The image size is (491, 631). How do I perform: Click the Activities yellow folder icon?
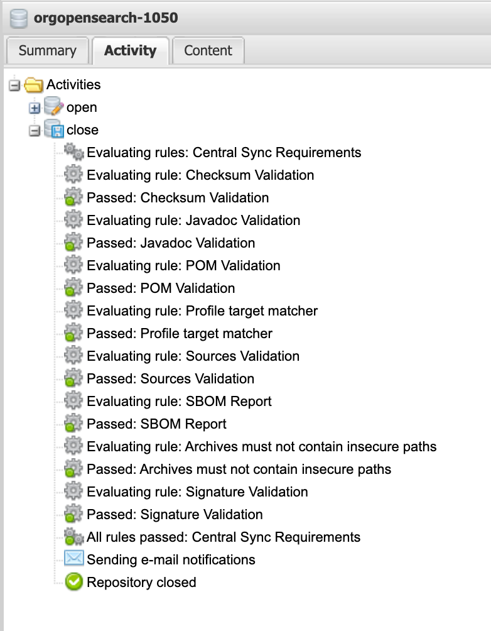[35, 84]
